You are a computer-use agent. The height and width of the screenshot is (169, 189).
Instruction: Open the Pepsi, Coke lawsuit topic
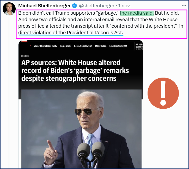click(x=83, y=46)
